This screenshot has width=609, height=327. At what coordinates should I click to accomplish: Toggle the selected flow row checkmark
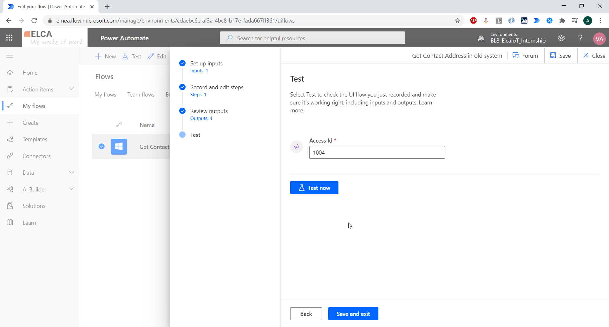(101, 146)
